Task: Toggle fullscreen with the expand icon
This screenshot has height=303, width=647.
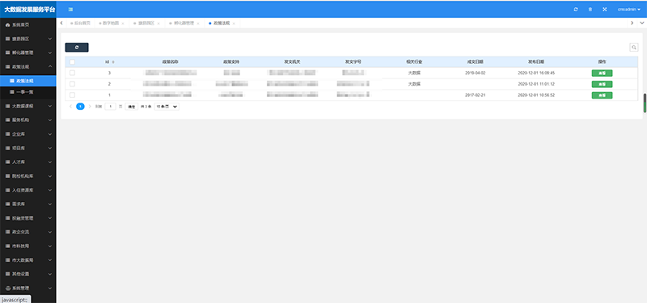Action: click(604, 10)
